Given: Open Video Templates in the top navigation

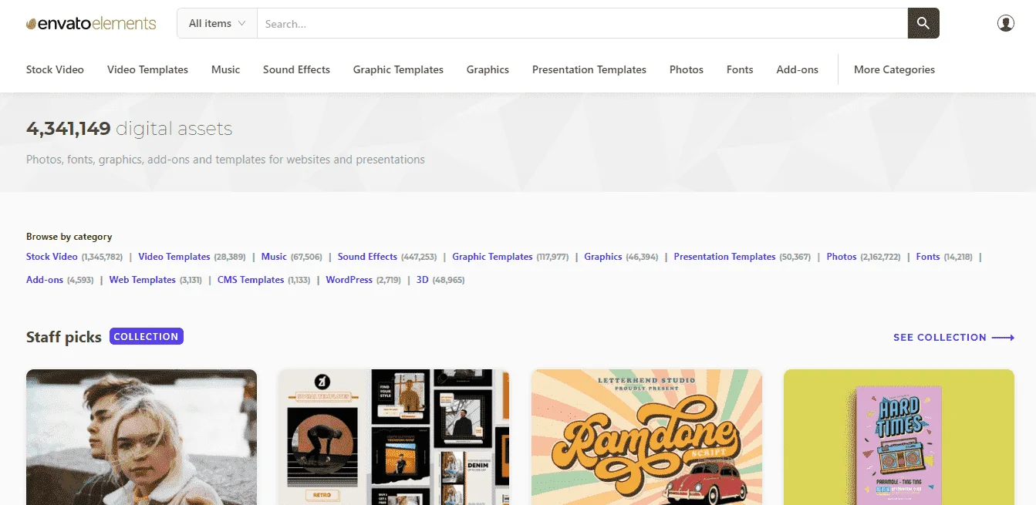Looking at the screenshot, I should tap(147, 69).
